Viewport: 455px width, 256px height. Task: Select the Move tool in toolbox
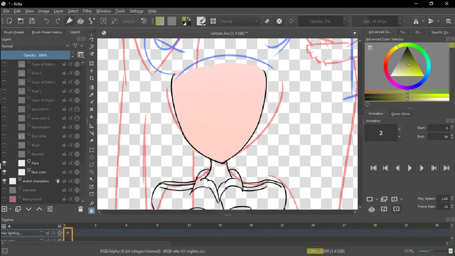tap(92, 71)
